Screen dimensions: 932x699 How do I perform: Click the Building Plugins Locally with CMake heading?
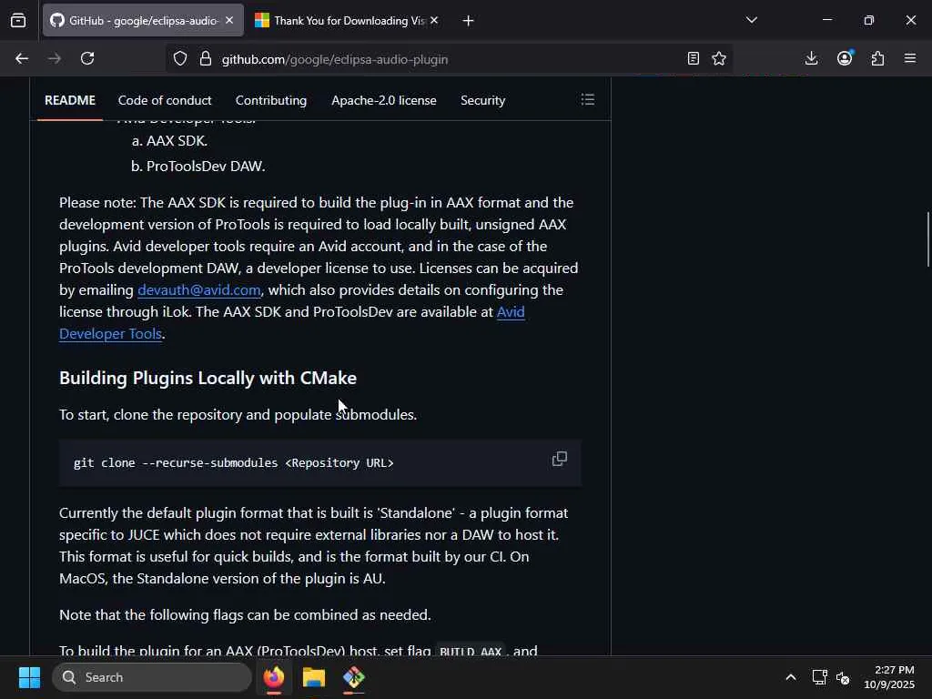pyautogui.click(x=208, y=378)
